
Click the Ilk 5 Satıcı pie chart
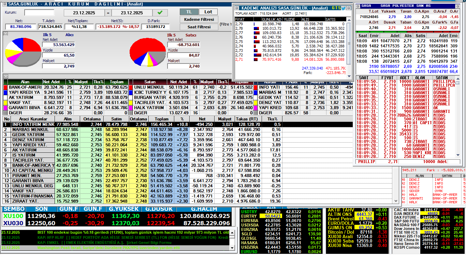point(147,52)
